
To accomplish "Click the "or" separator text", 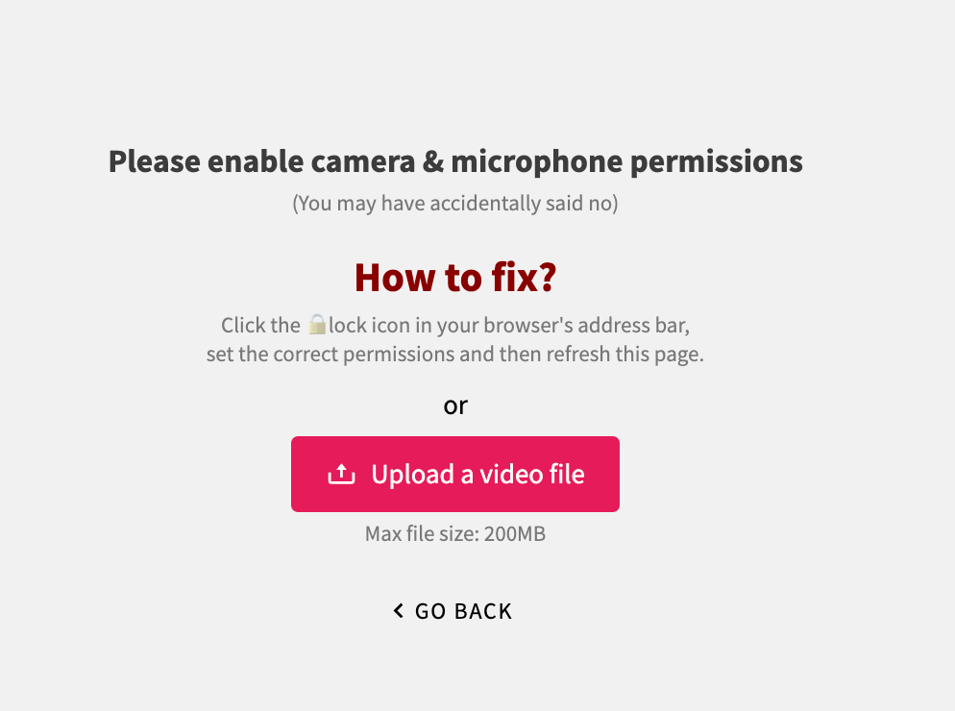I will [x=455, y=405].
